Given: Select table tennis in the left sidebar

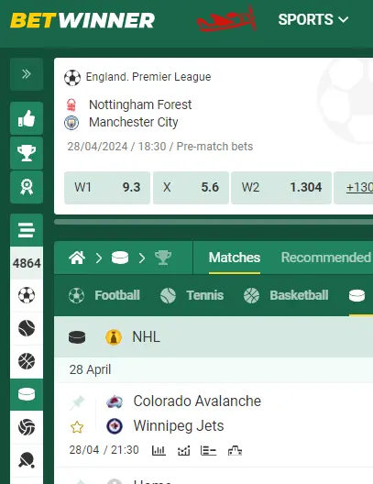Looking at the screenshot, I should (27, 460).
